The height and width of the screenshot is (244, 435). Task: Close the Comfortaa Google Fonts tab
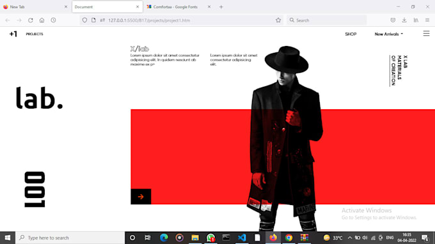pyautogui.click(x=209, y=7)
